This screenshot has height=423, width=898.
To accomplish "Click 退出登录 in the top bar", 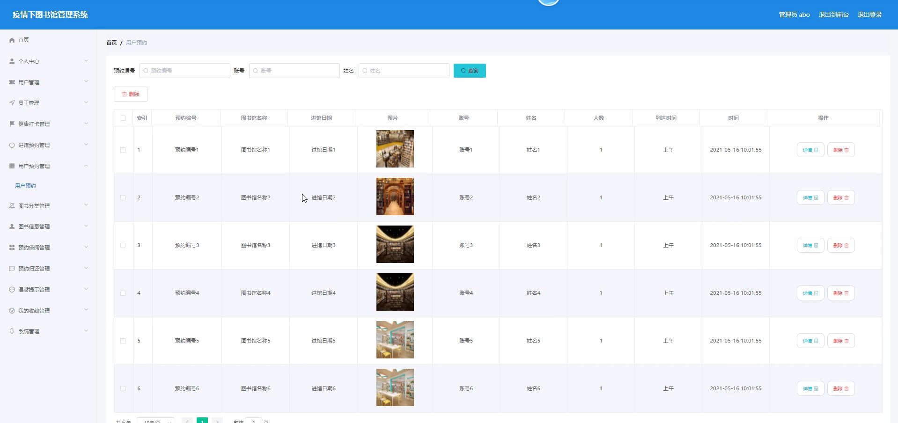I will tap(869, 15).
